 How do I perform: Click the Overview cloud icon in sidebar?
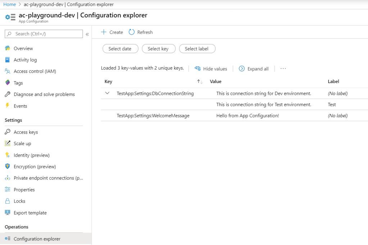pyautogui.click(x=8, y=48)
